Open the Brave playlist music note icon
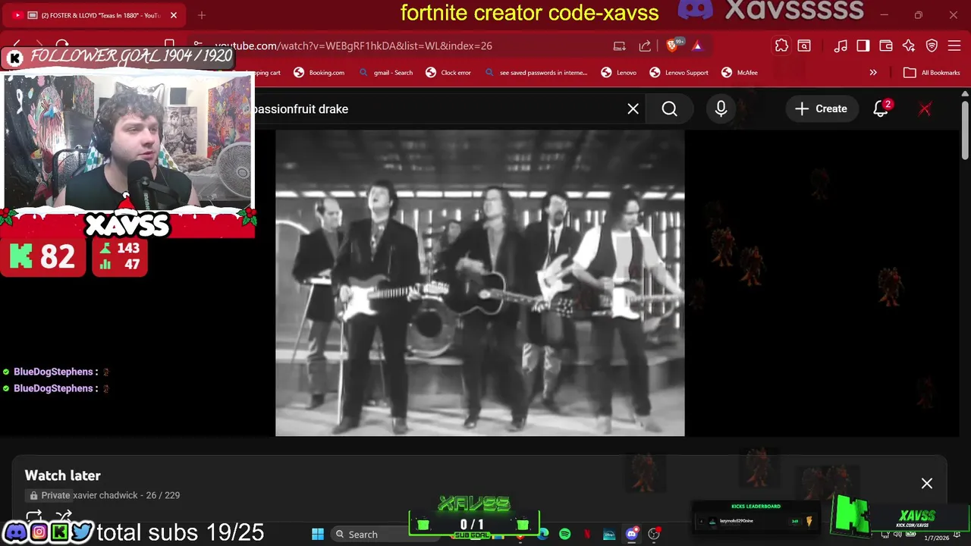 841,46
